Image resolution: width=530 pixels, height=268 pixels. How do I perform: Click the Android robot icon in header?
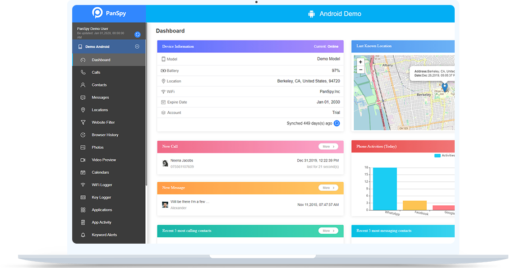pos(311,14)
